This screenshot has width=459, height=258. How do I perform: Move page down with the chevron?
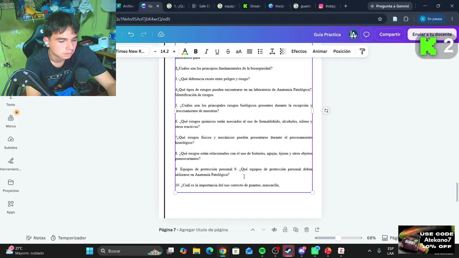click(x=264, y=230)
